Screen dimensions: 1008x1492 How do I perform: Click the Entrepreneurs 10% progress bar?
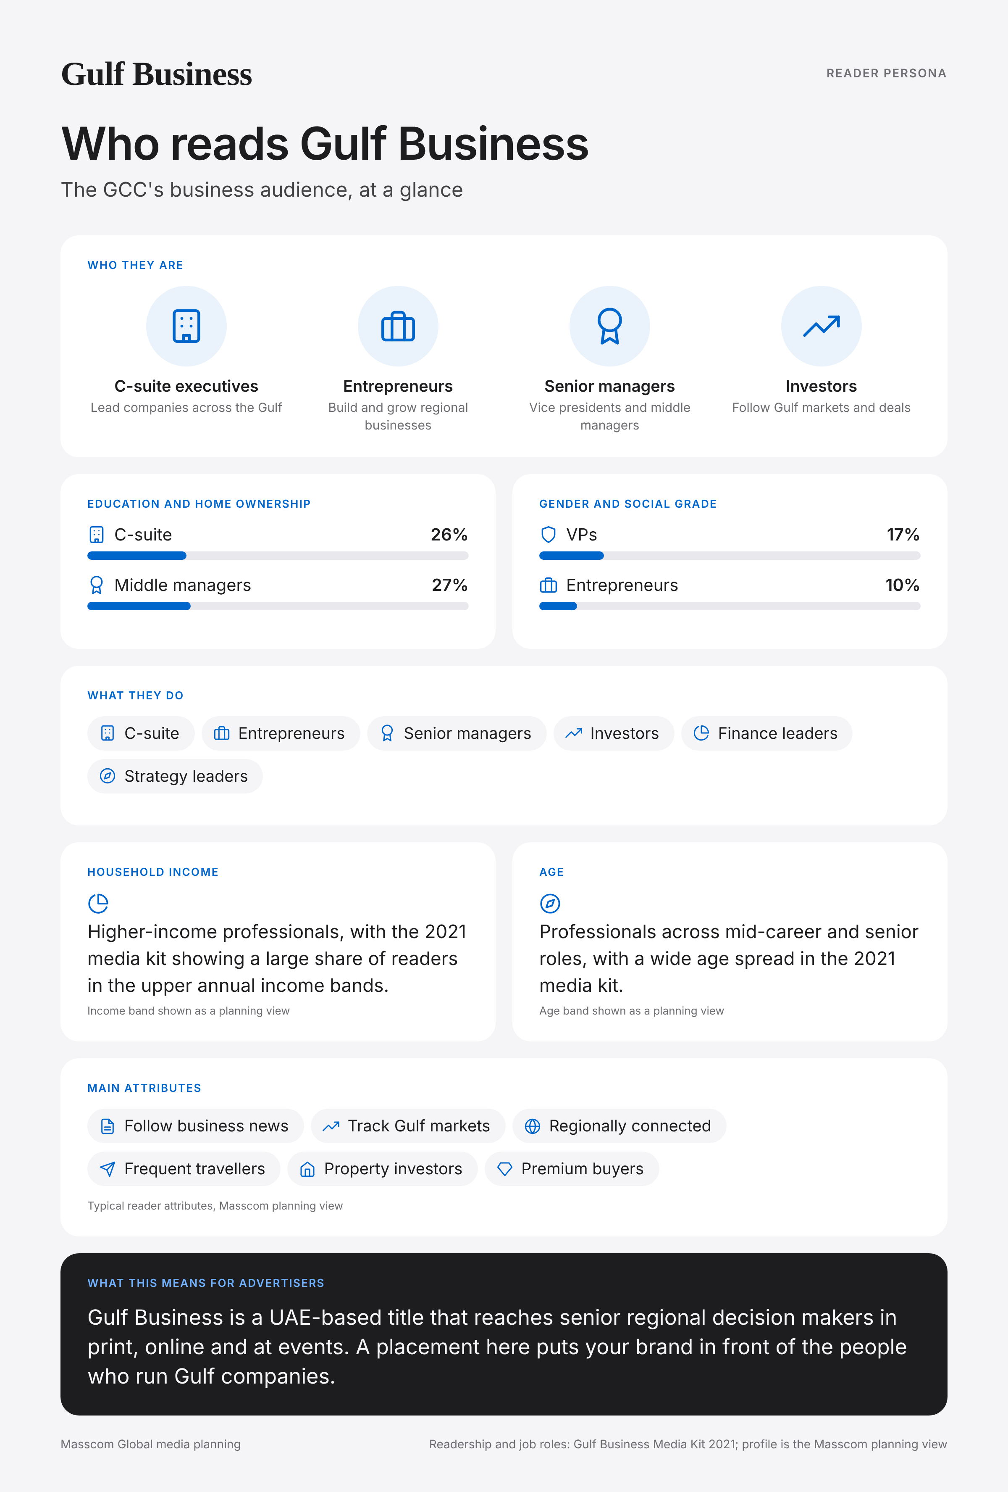(730, 606)
